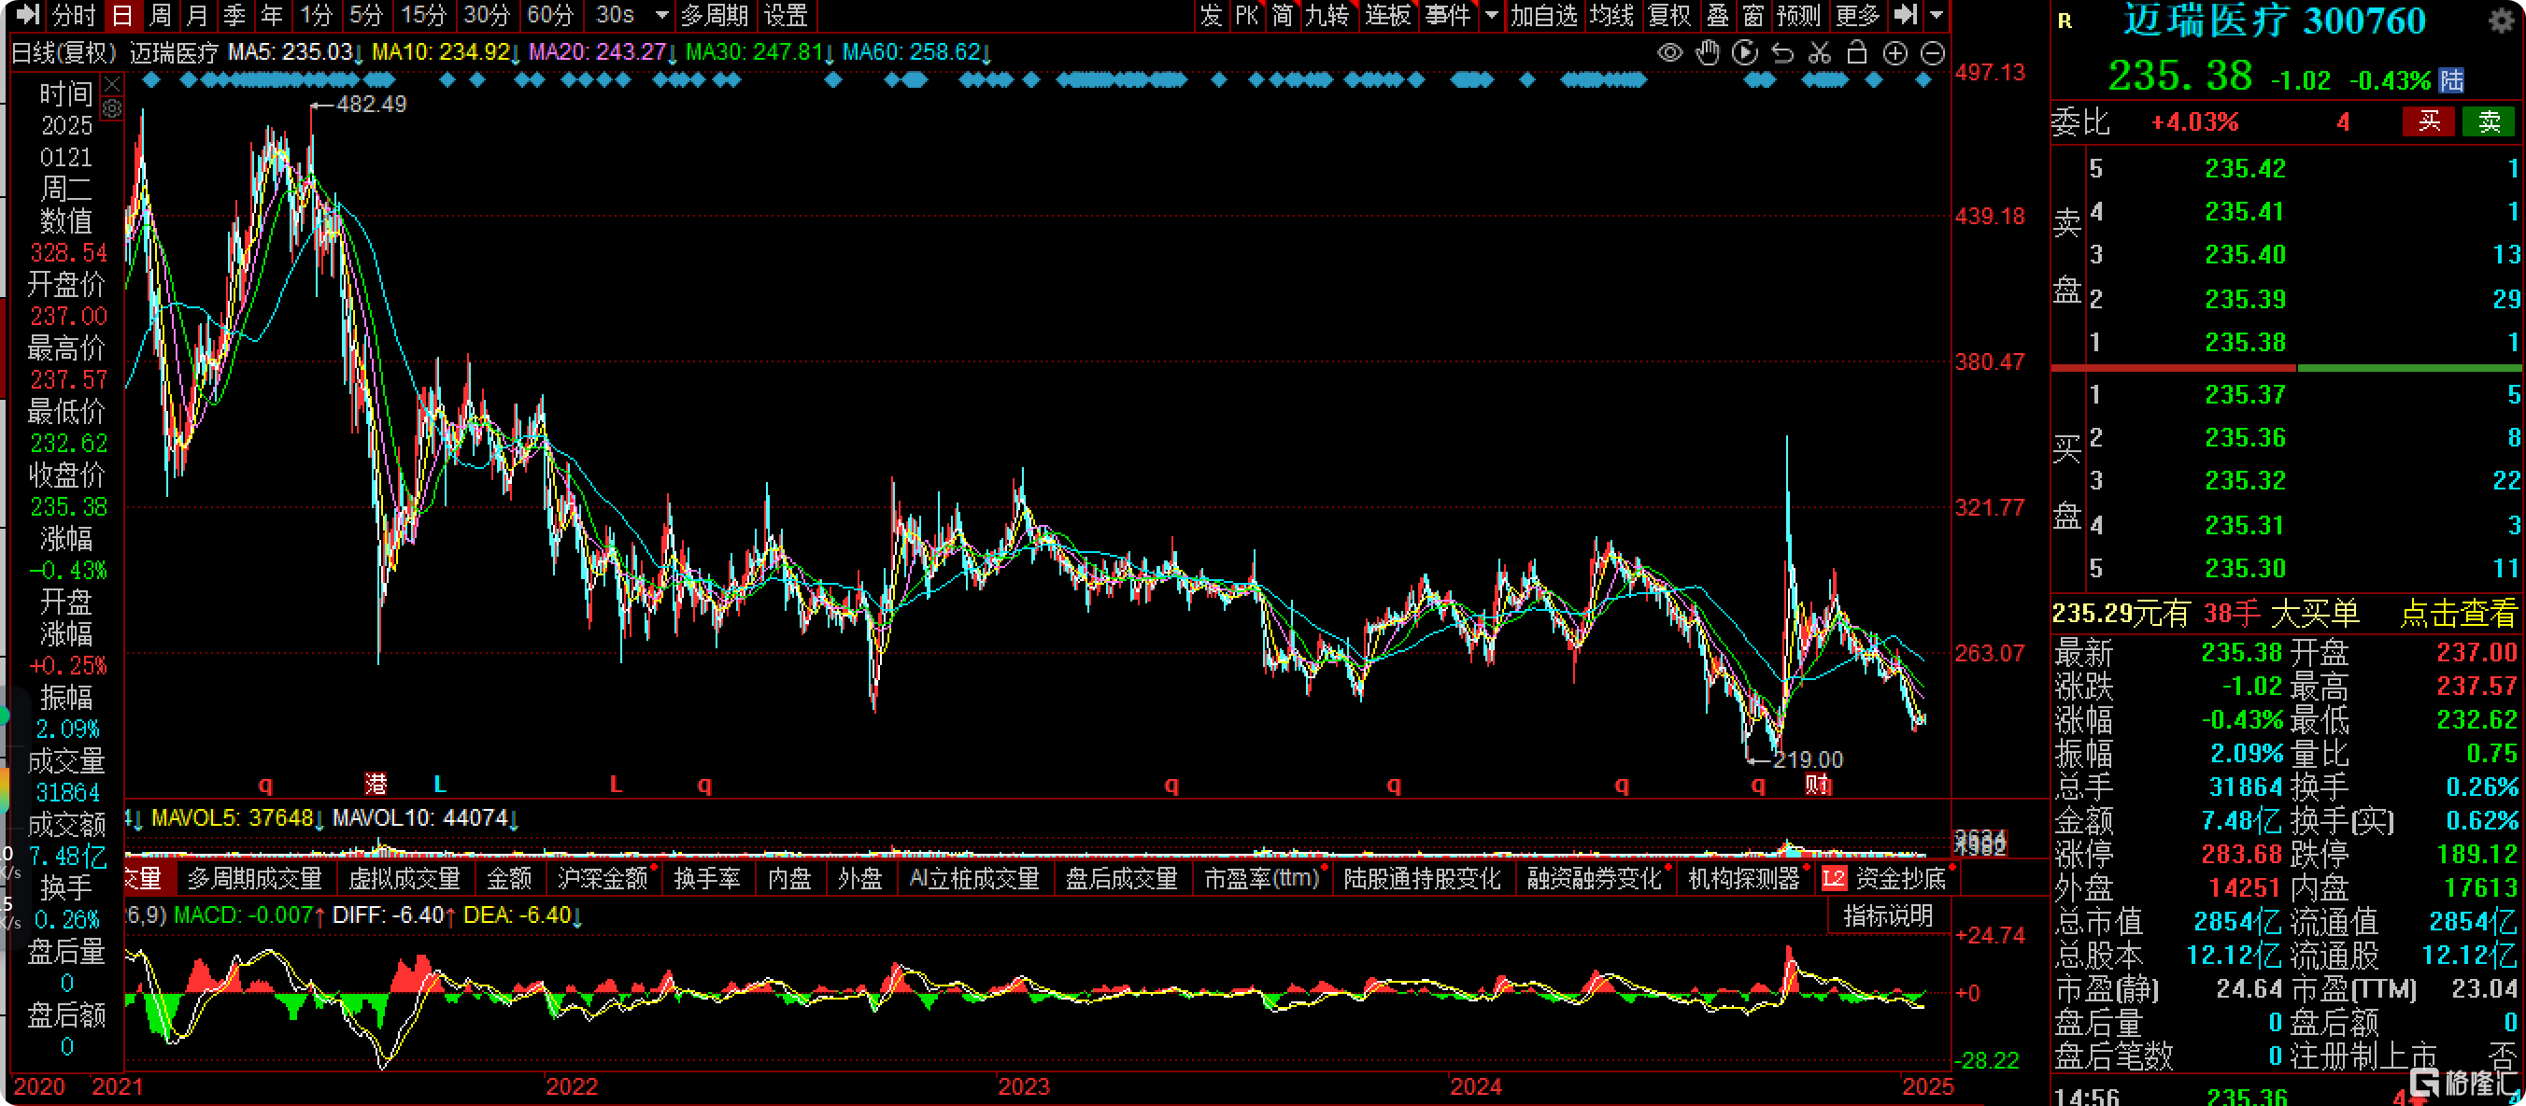Click the 财 financial report marker
Viewport: 2526px width, 1106px height.
1818,785
